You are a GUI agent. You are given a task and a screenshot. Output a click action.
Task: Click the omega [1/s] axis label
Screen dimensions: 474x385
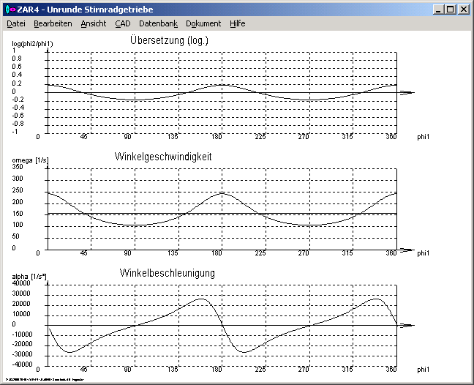[28, 160]
